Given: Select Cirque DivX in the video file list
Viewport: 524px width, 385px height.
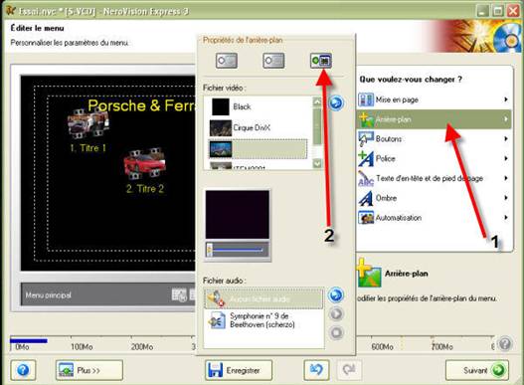Looking at the screenshot, I should point(258,127).
